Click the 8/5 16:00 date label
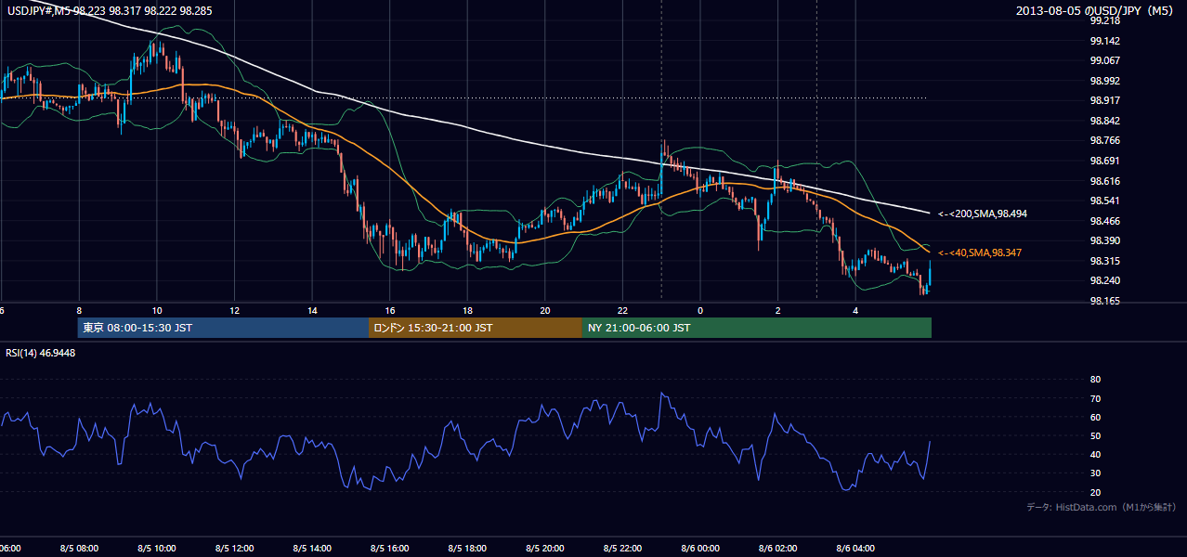Image resolution: width=1187 pixels, height=557 pixels. click(x=390, y=549)
